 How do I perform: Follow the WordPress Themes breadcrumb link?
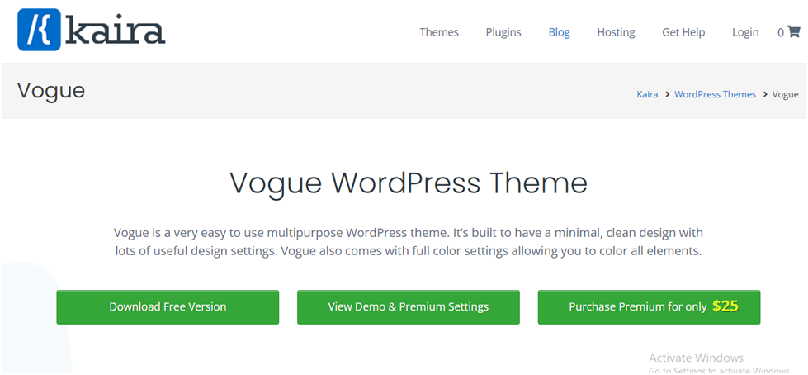pos(715,94)
